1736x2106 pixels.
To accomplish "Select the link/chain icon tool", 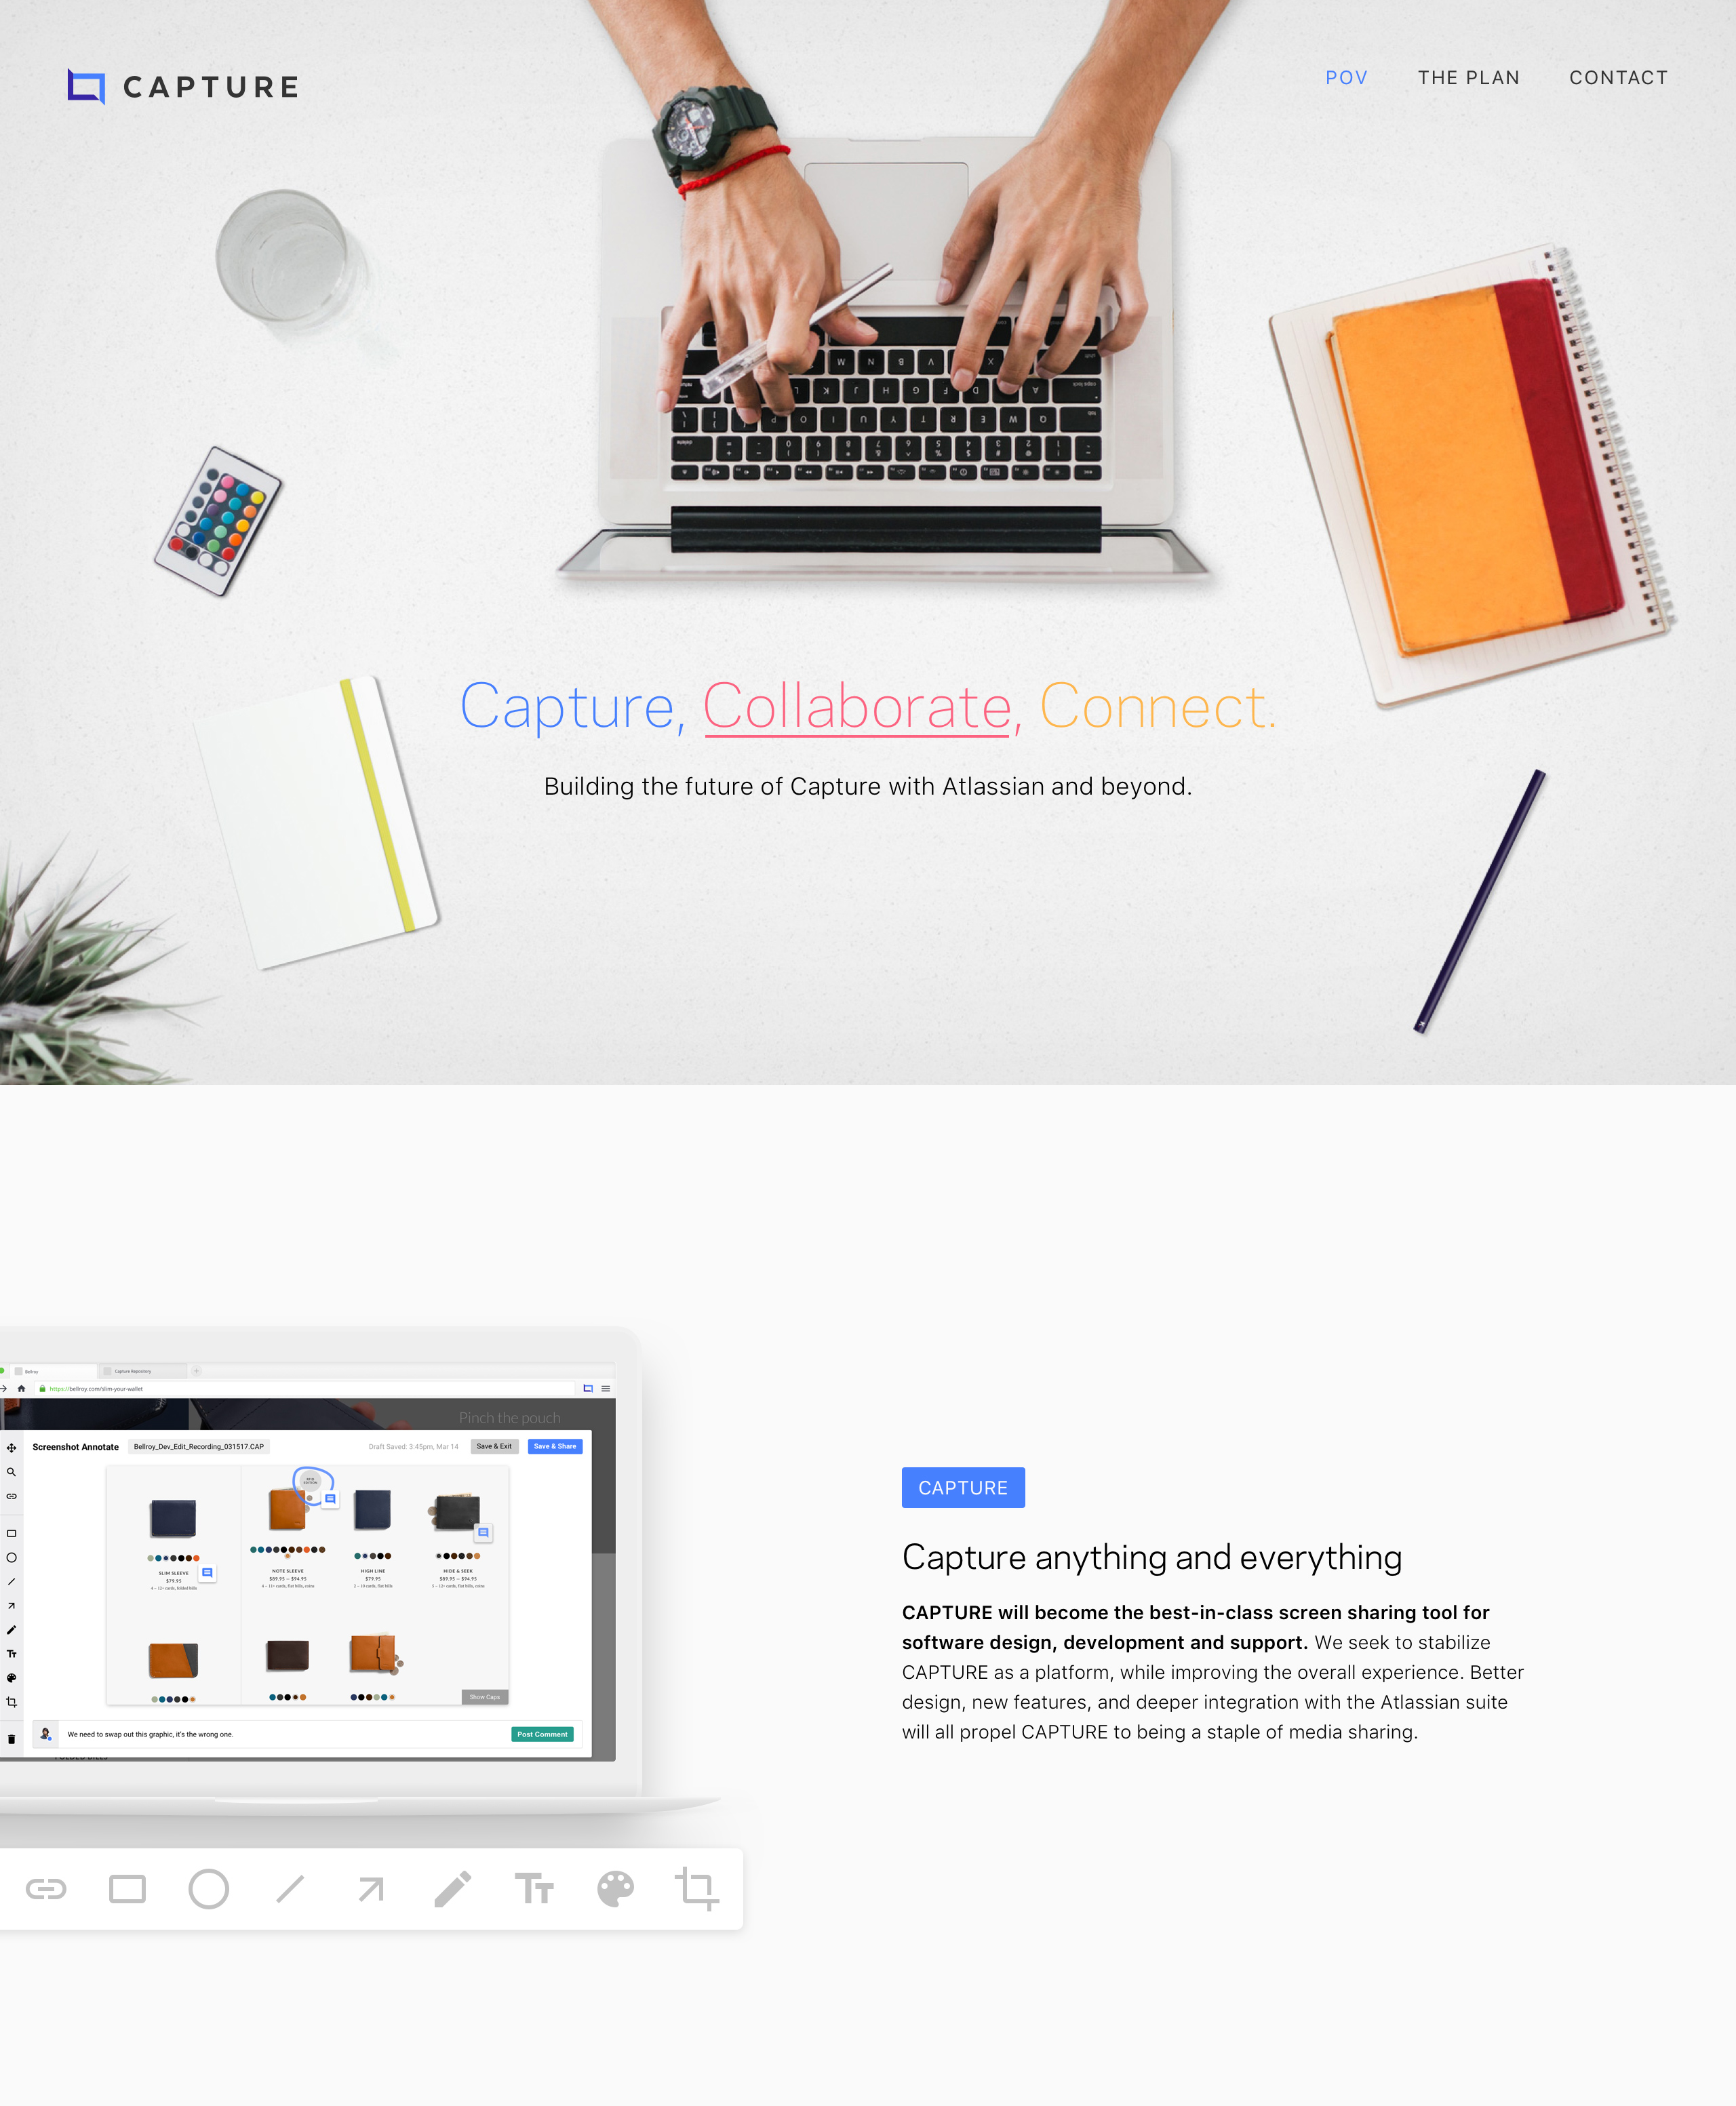I will coord(47,1888).
